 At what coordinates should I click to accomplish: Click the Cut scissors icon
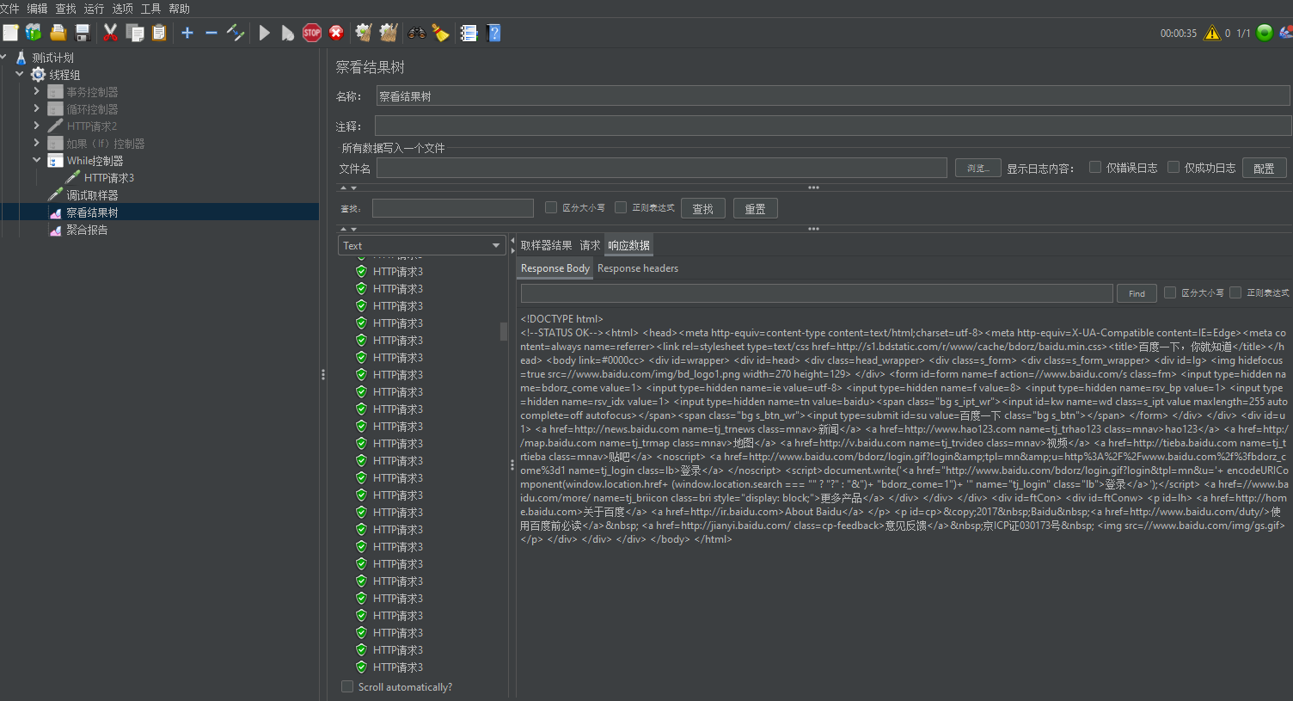[x=110, y=33]
